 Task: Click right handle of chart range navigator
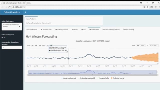[x=157, y=72]
